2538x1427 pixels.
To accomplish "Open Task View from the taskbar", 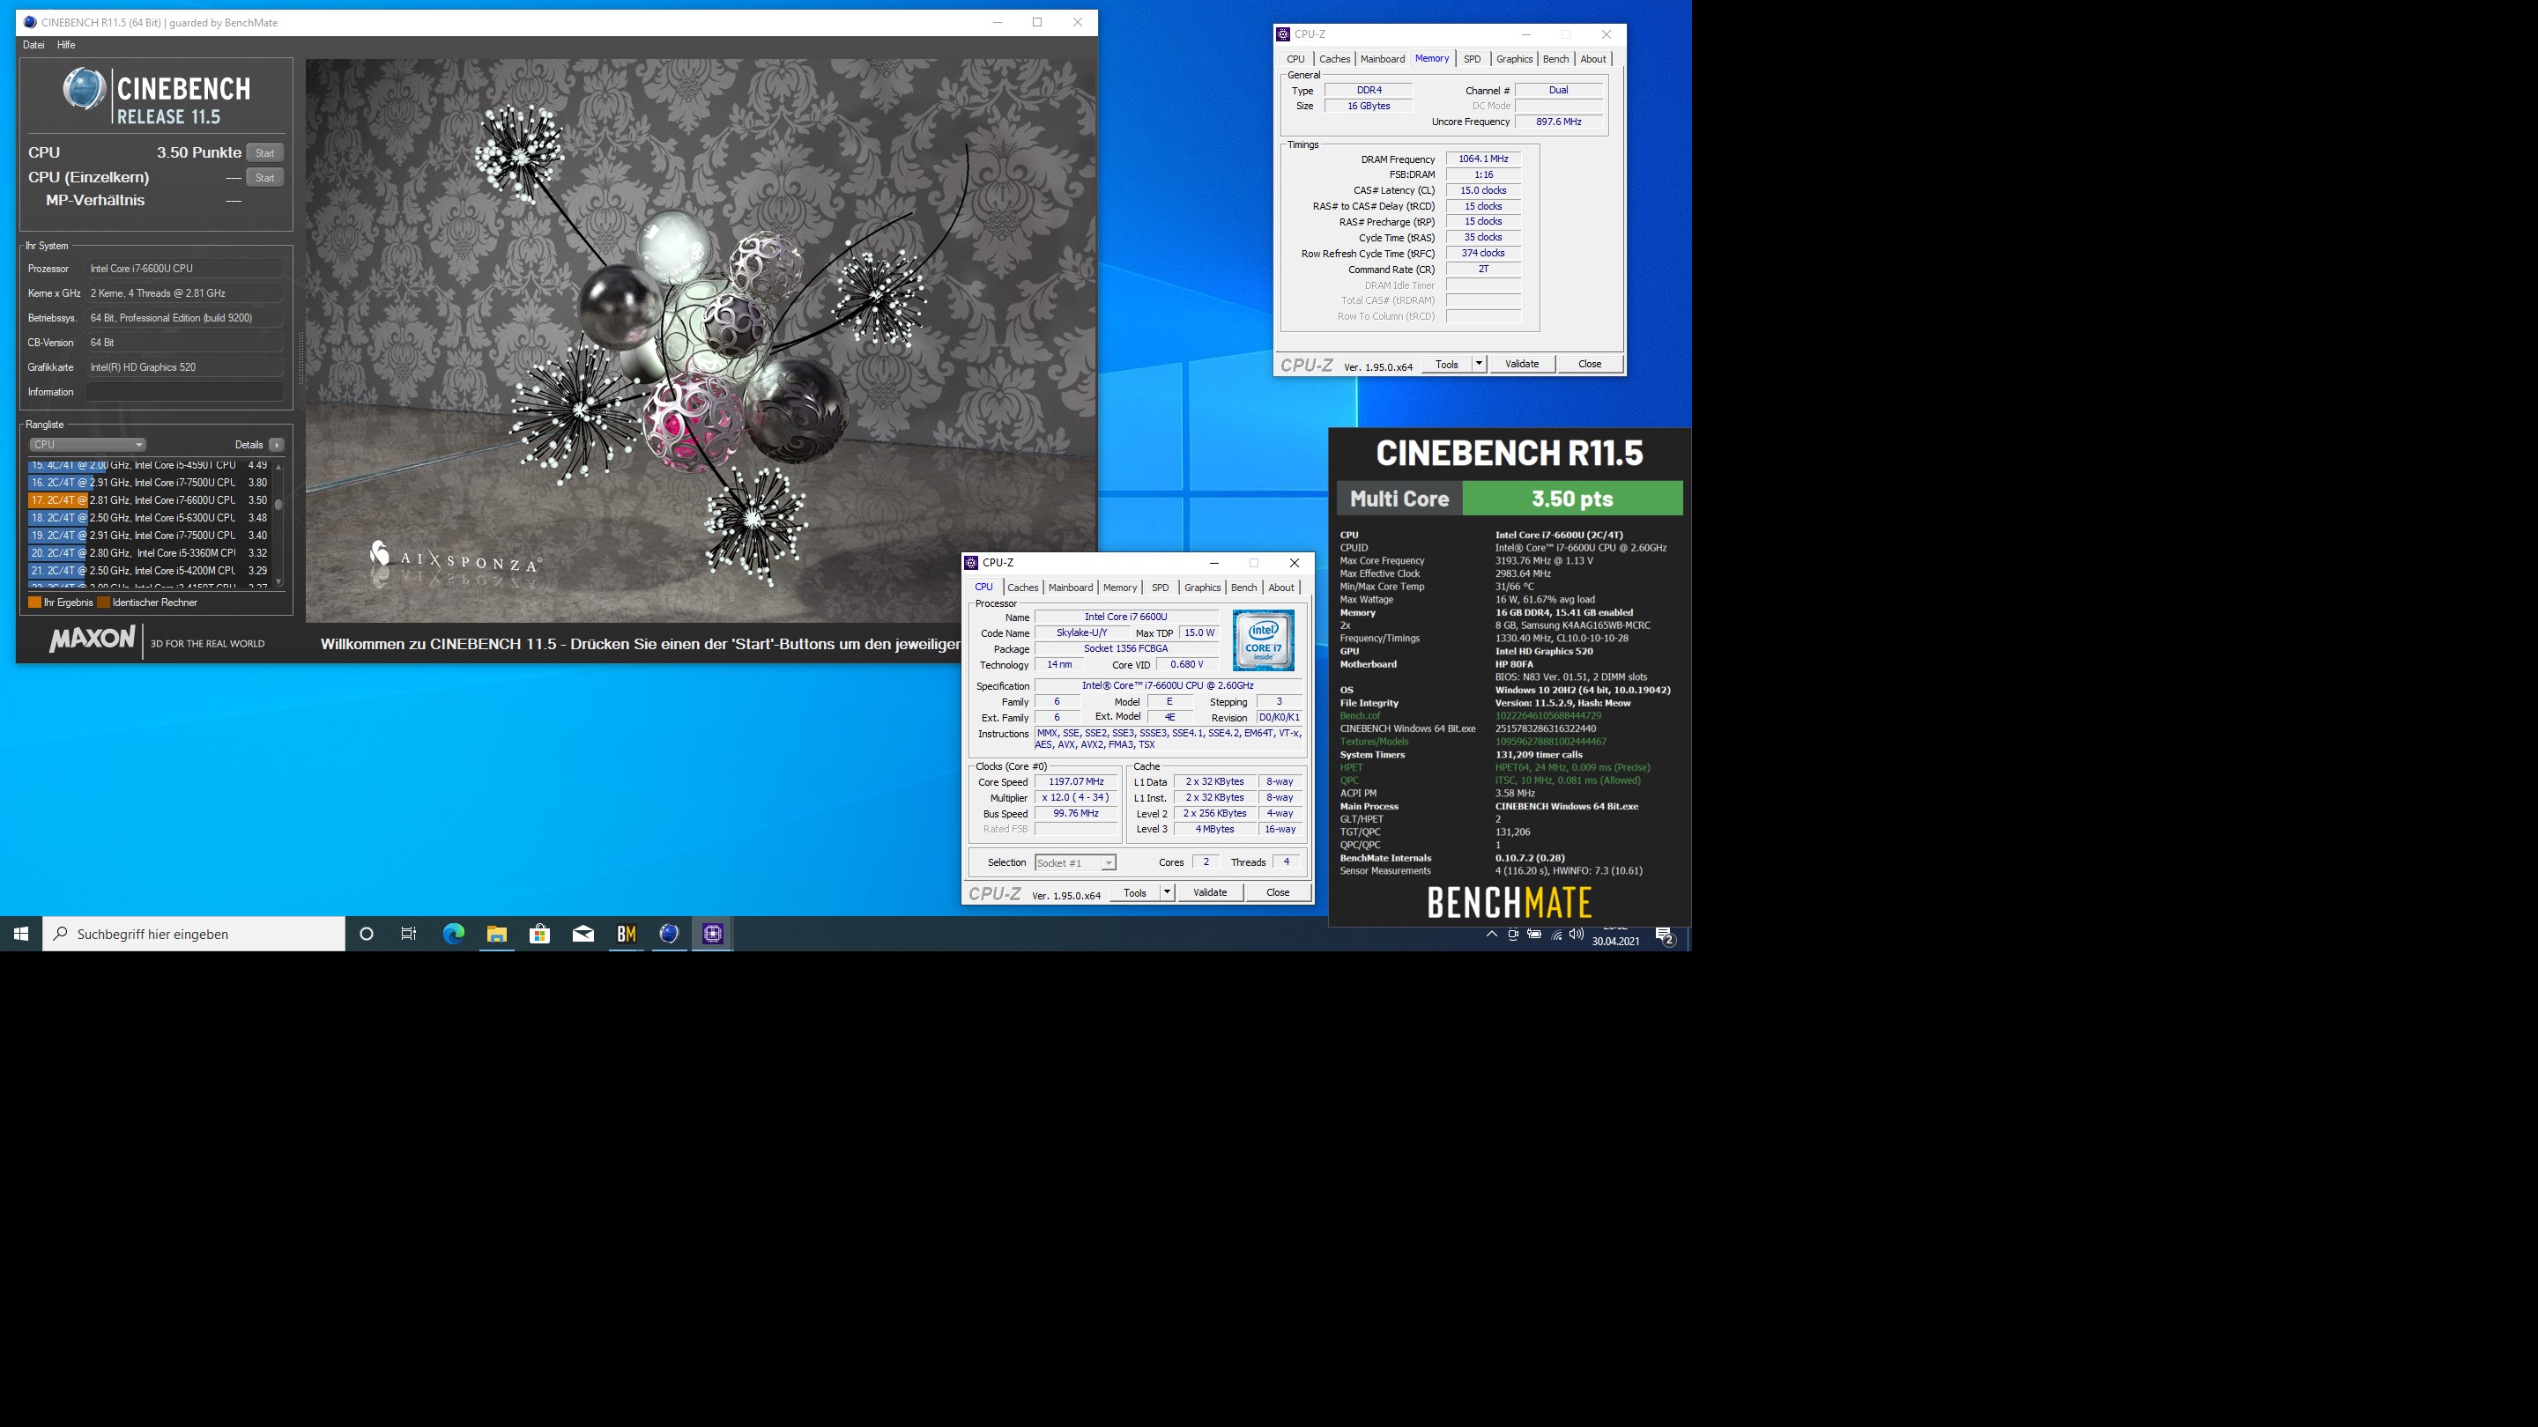I will 409,934.
